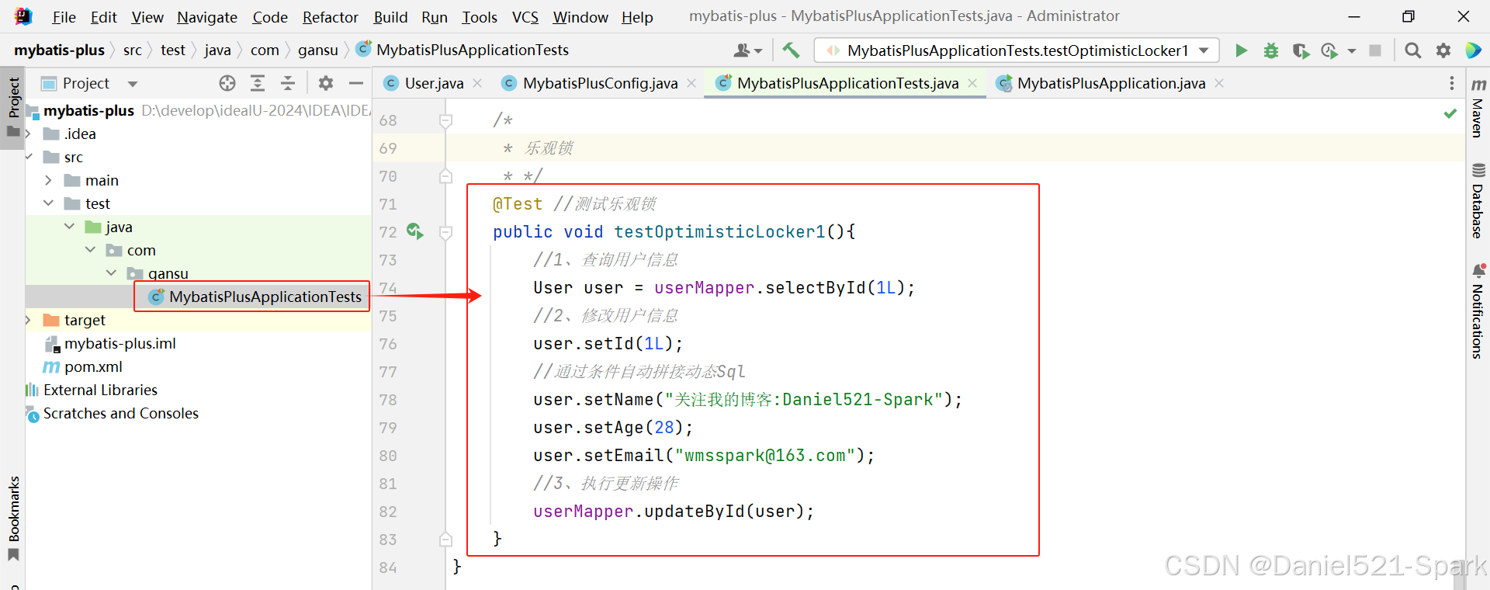Screen dimensions: 1490x590
Task: Open the VCS menu
Action: point(525,17)
